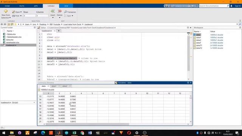
Task: Open the Workspace panel actions menu
Action: pos(240,28)
